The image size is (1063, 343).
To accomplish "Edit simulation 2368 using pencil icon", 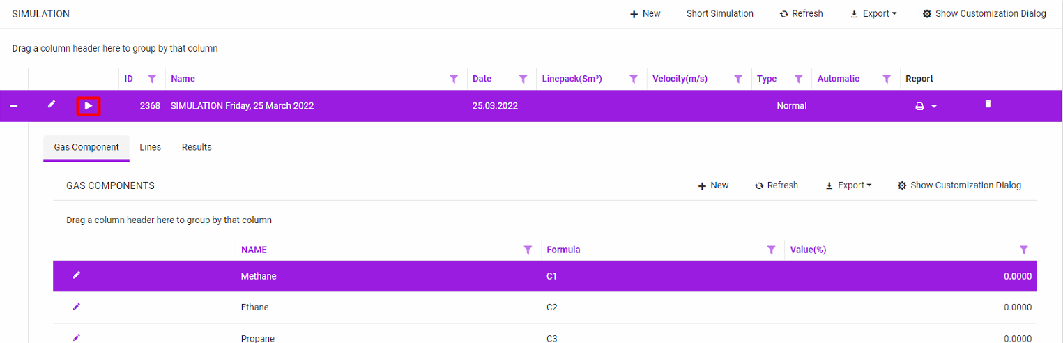I will point(51,105).
